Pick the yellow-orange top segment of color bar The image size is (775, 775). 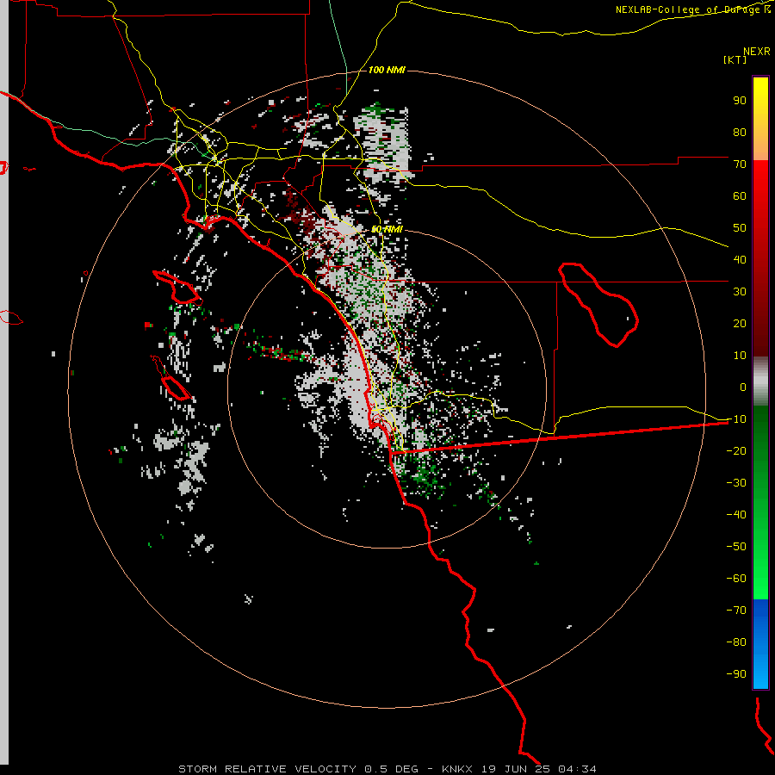point(760,119)
